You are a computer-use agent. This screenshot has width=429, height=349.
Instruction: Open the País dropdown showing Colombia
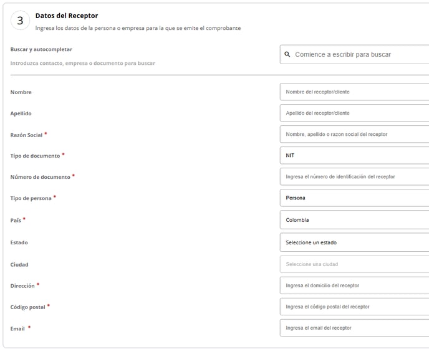coord(354,220)
